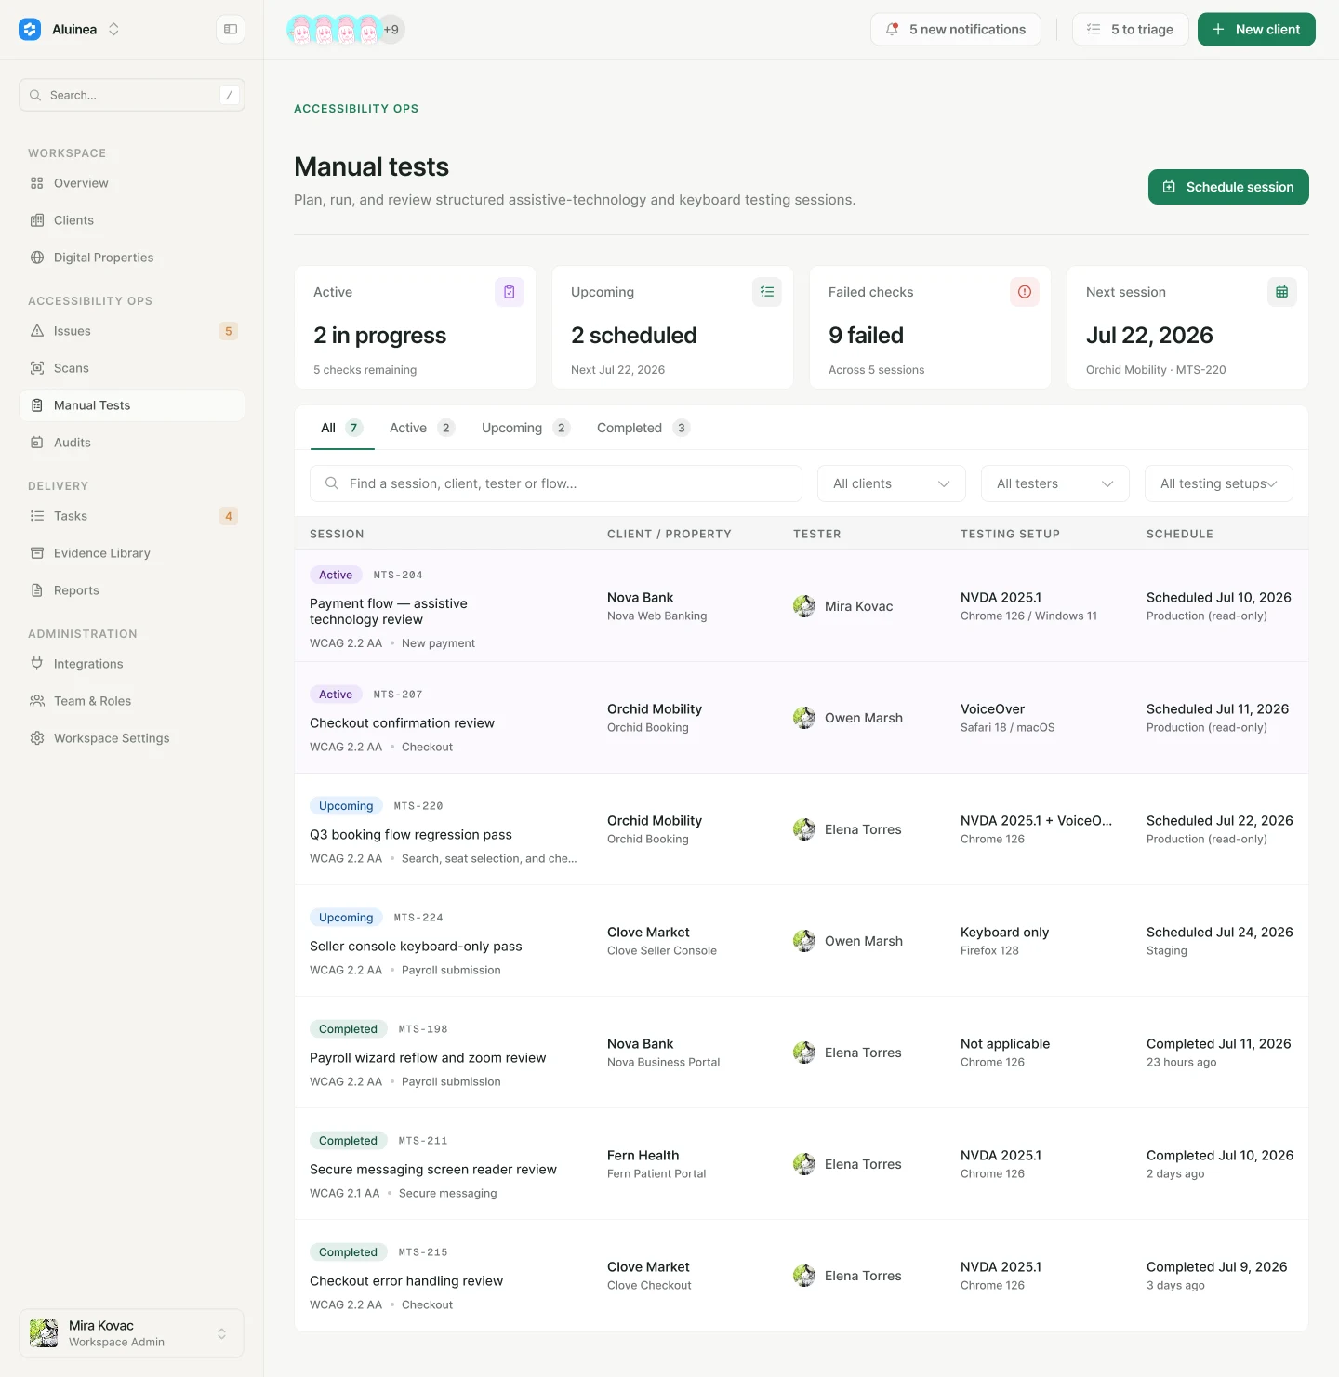The height and width of the screenshot is (1377, 1339).
Task: Open the Digital Properties globe icon
Action: coord(37,258)
